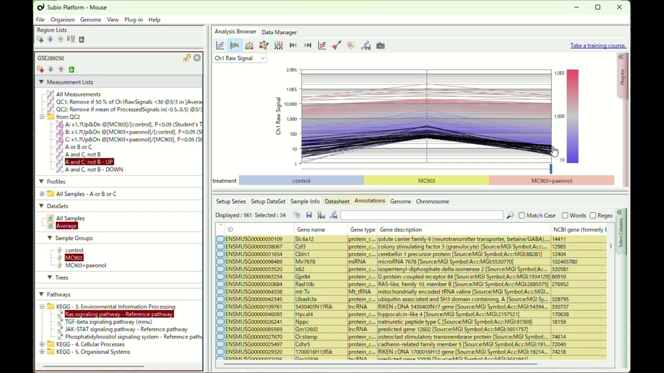Viewport: 664px width, 373px height.
Task: Collapse the Measurement Lists section
Action: 41,82
